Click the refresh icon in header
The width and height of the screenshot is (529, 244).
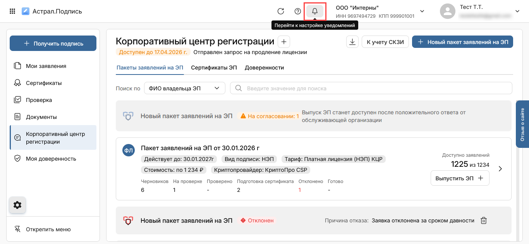281,11
